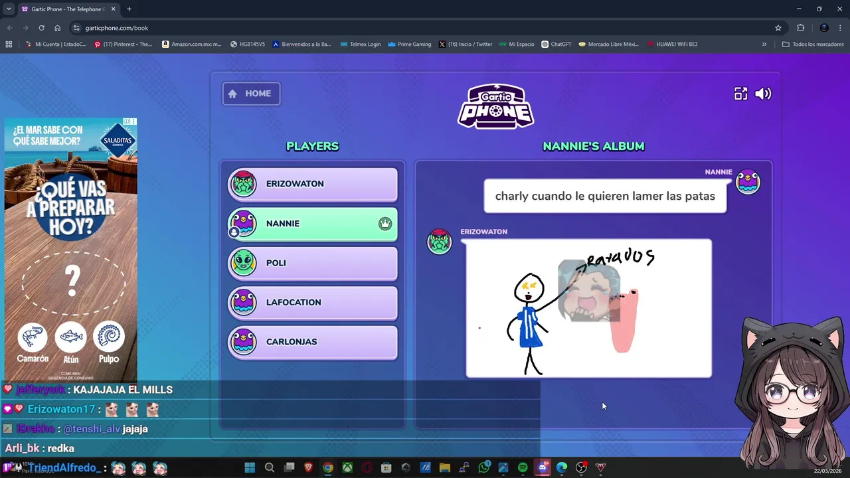
Task: Click the Gartic Phone logo
Action: coord(495,106)
